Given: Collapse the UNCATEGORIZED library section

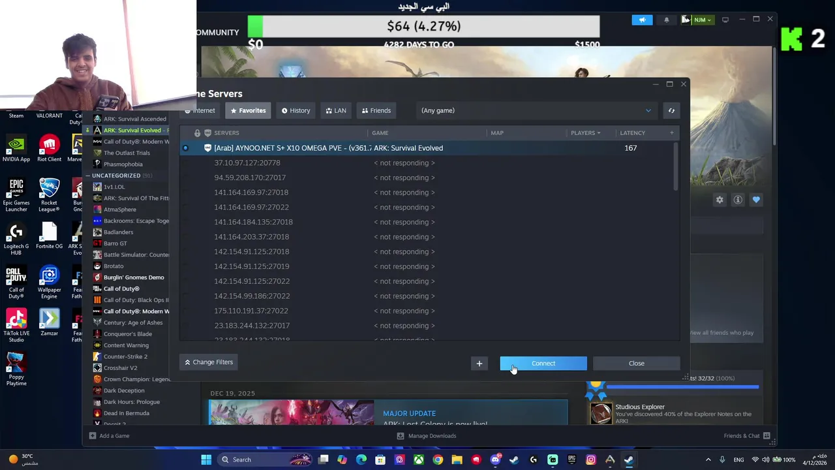Looking at the screenshot, I should pyautogui.click(x=88, y=176).
